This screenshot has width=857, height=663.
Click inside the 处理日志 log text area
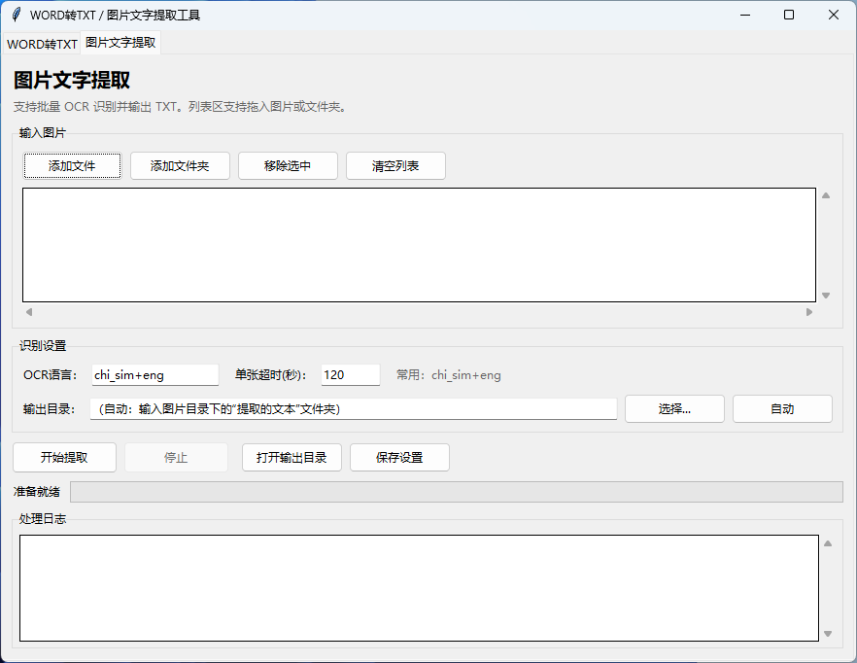(x=419, y=588)
